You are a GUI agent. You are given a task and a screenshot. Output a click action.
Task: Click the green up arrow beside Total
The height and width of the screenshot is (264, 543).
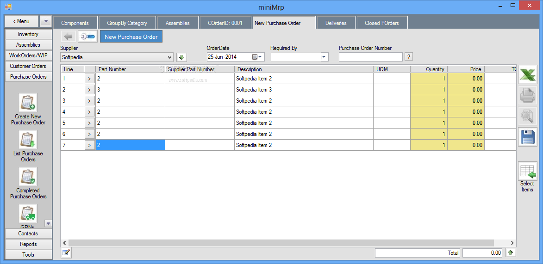[511, 253]
